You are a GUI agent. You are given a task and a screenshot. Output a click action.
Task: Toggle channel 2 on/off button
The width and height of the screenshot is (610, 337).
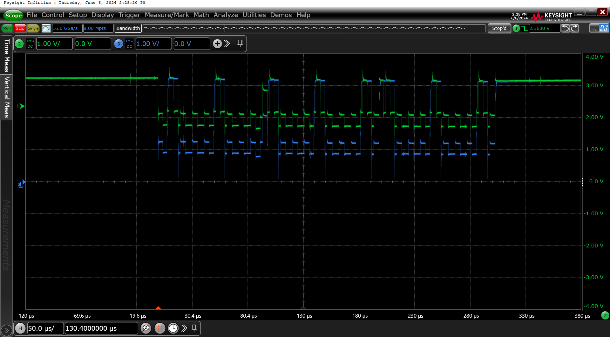(19, 44)
